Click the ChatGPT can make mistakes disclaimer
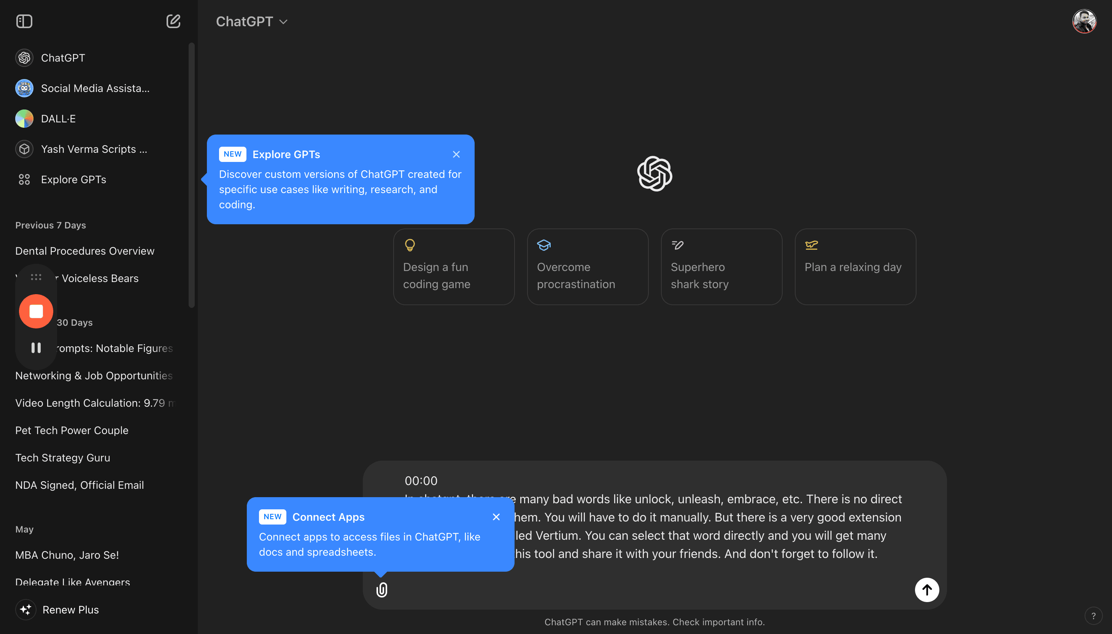Viewport: 1112px width, 634px height. pos(654,622)
